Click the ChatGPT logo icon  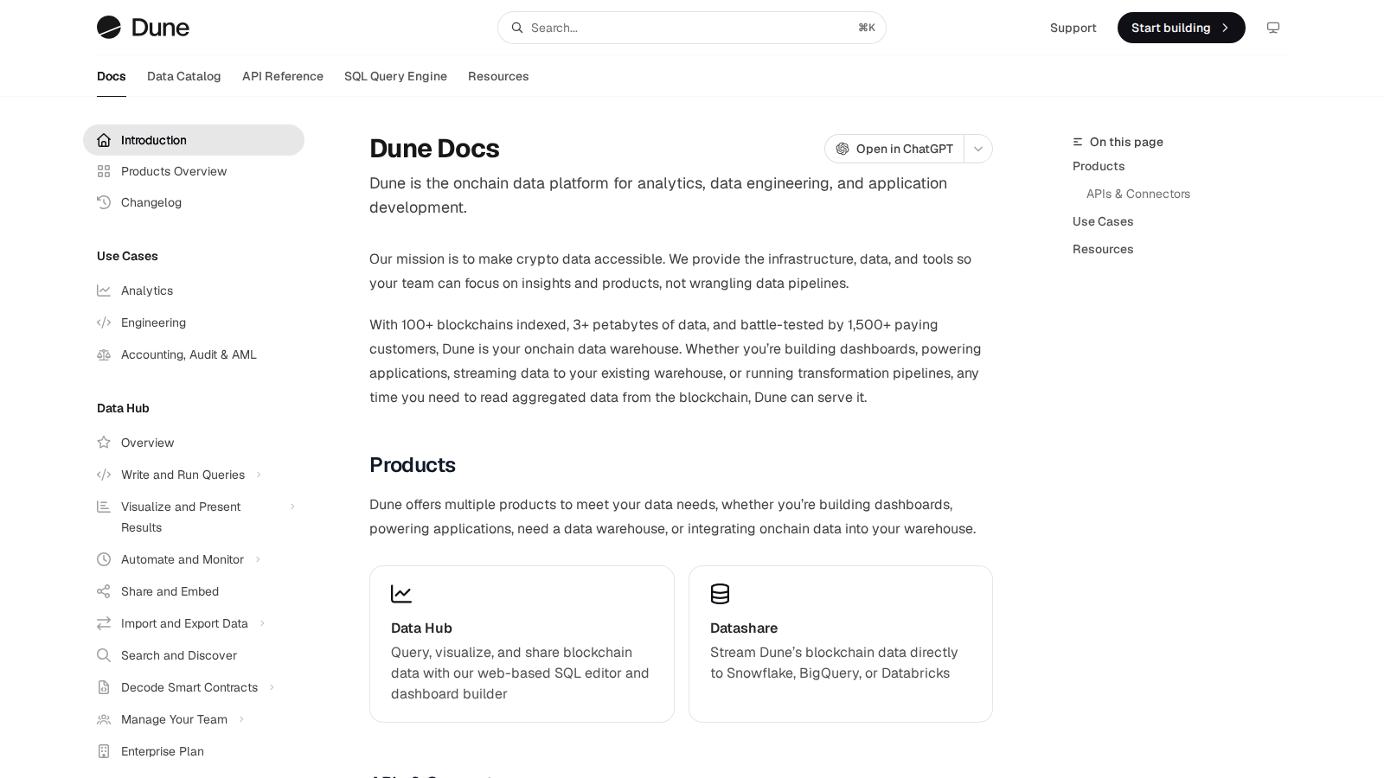coord(843,149)
